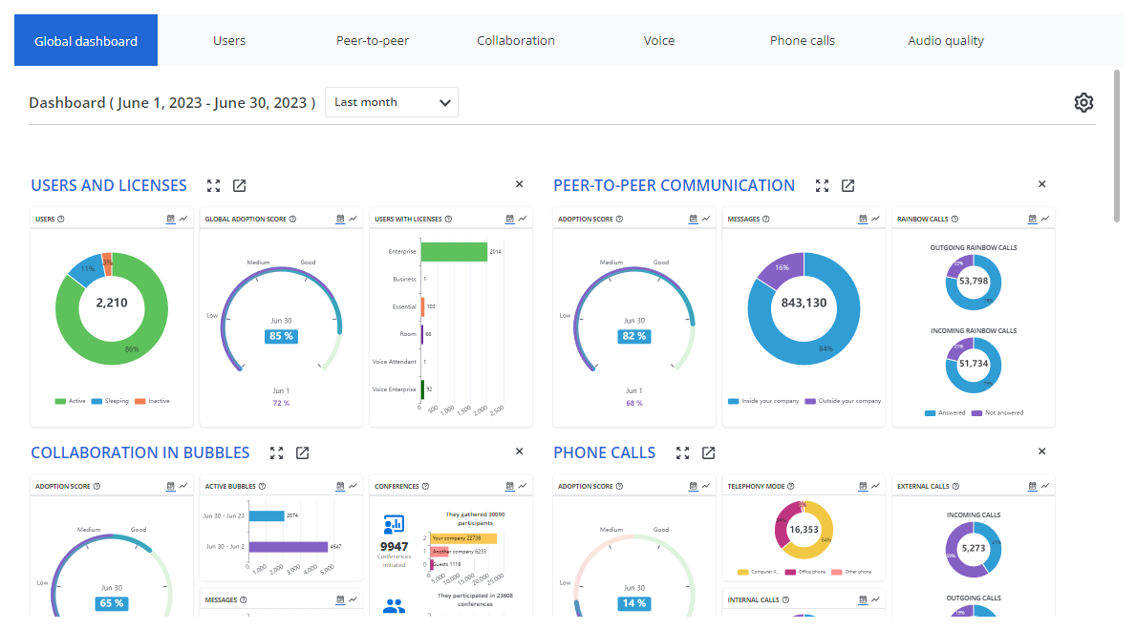Select calendar view in Peer-to-peer Messages widget
The image size is (1137, 630).
click(863, 219)
